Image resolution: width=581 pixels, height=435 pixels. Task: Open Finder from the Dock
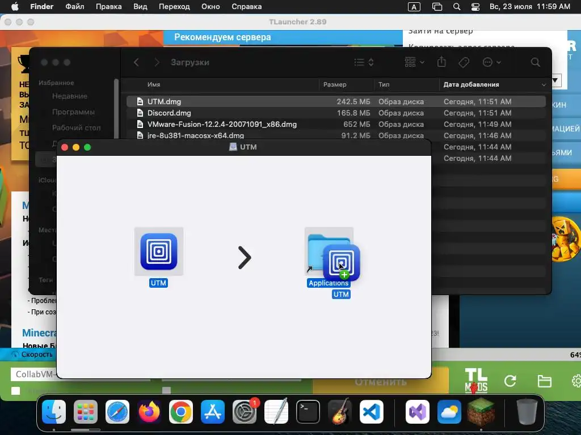click(x=54, y=412)
